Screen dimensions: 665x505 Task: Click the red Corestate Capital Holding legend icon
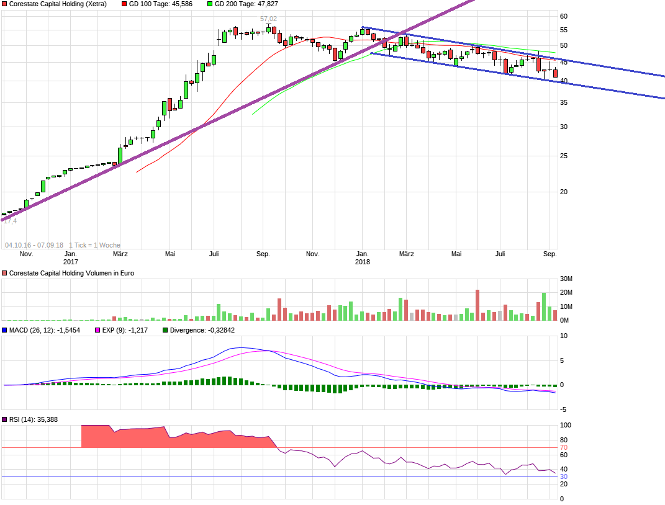pyautogui.click(x=4, y=4)
